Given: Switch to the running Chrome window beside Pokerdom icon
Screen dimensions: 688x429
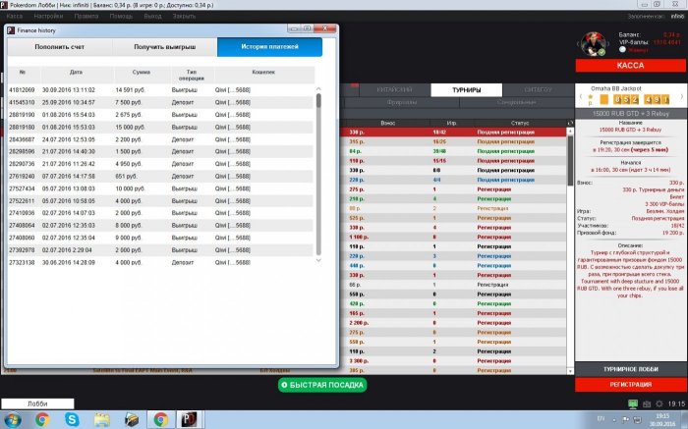Looking at the screenshot, I should pos(160,419).
